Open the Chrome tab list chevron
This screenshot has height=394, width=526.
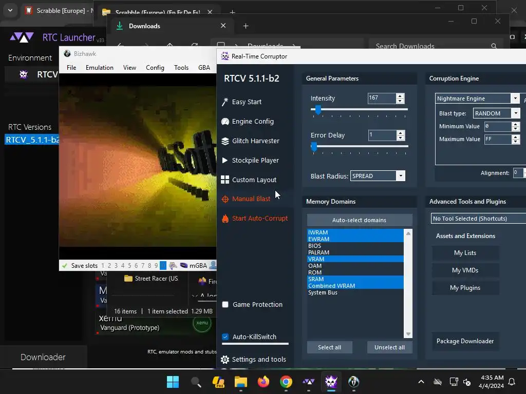[10, 10]
